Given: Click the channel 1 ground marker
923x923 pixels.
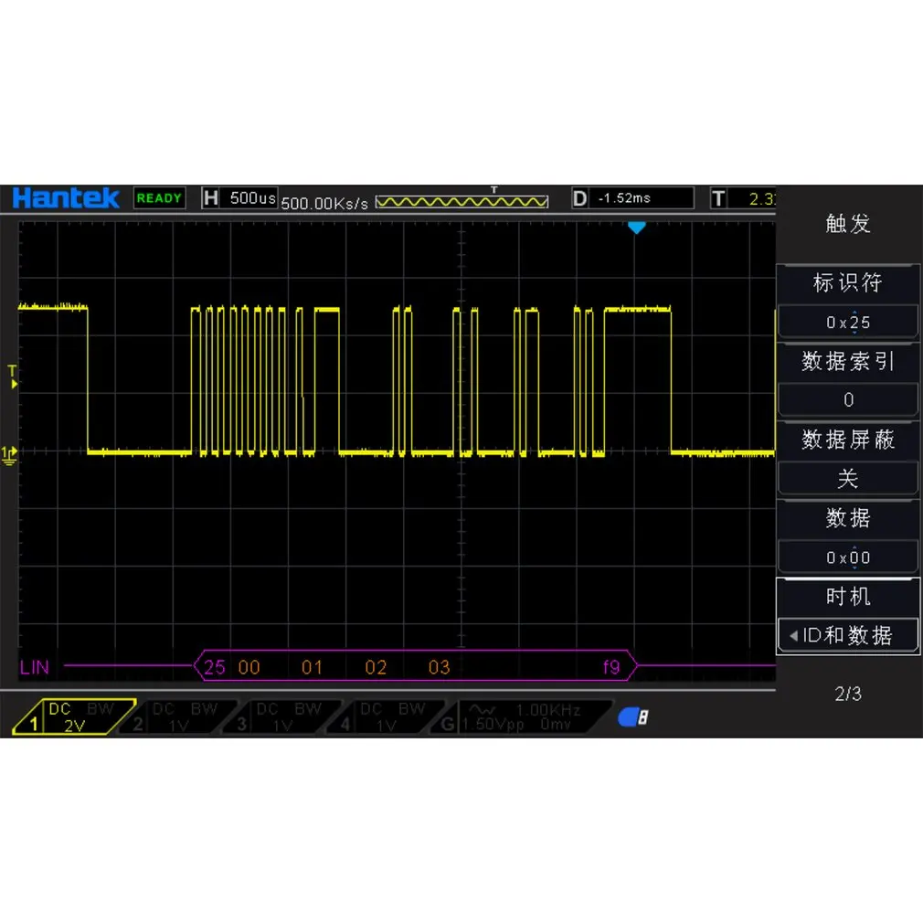Looking at the screenshot, I should coord(9,455).
